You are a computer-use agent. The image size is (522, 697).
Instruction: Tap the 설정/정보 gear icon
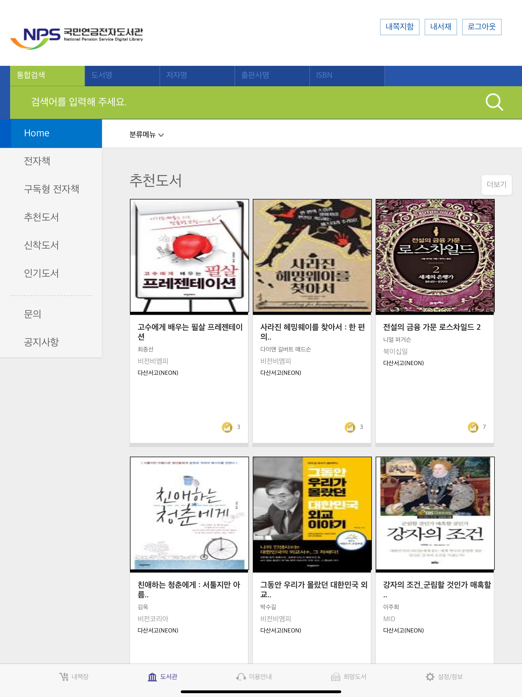pos(430,677)
